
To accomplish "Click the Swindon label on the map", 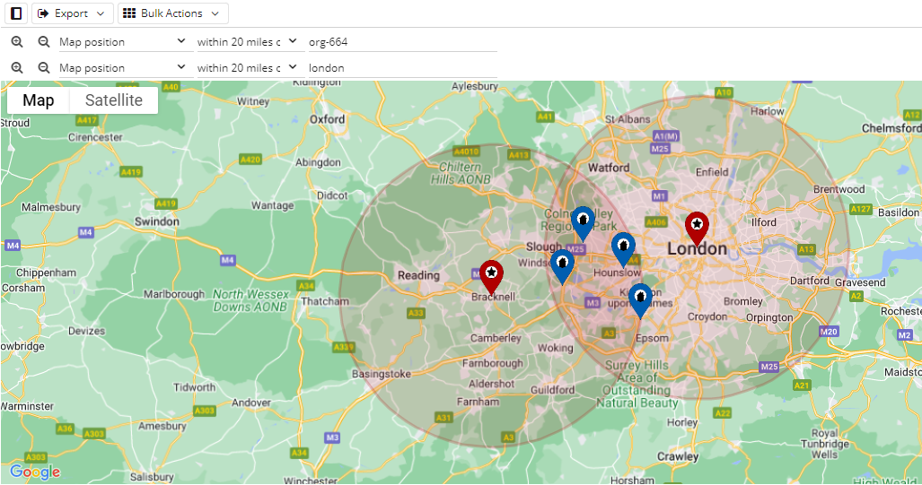I will coord(157,222).
